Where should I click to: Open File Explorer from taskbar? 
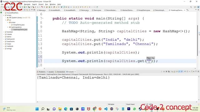[x=60, y=109]
